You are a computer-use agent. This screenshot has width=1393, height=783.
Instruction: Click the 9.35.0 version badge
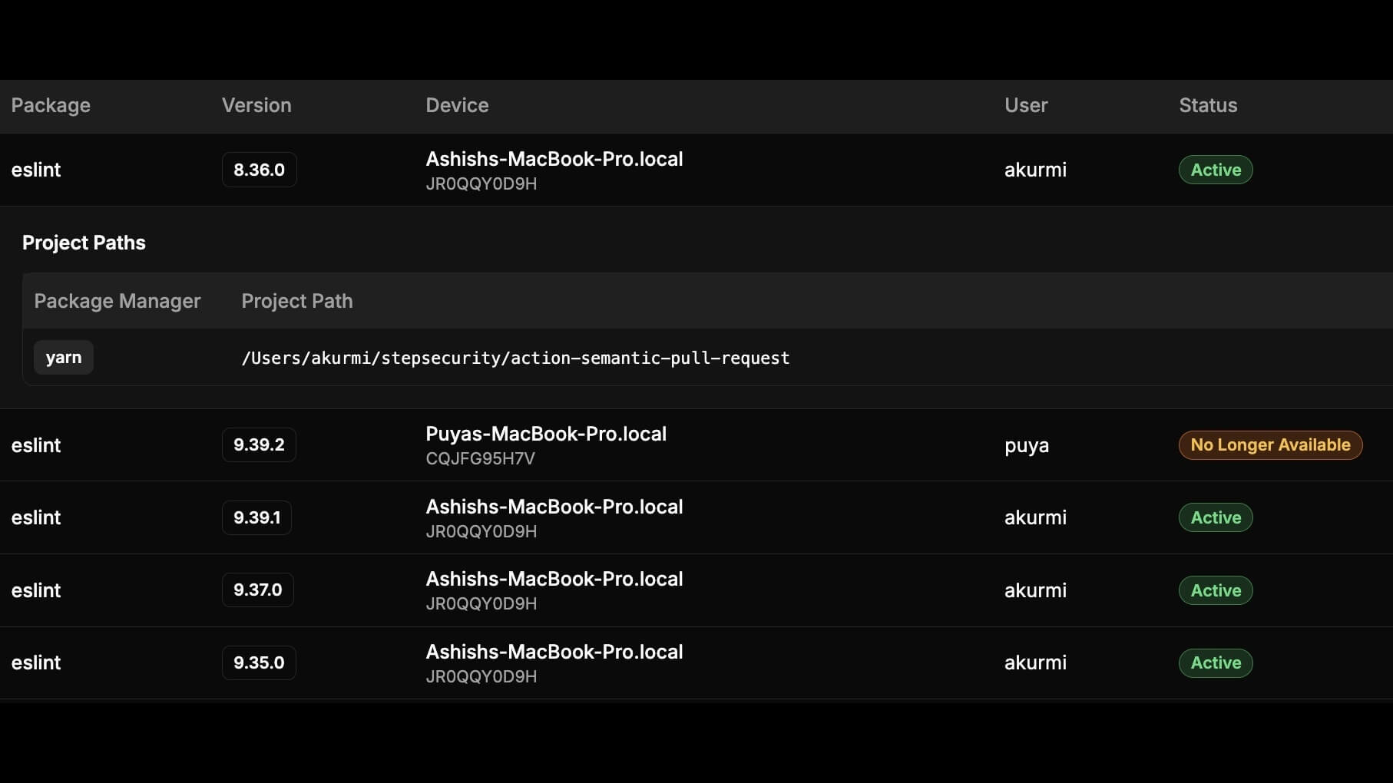point(259,662)
